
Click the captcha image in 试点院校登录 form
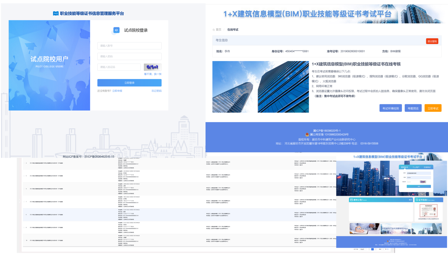click(x=153, y=67)
